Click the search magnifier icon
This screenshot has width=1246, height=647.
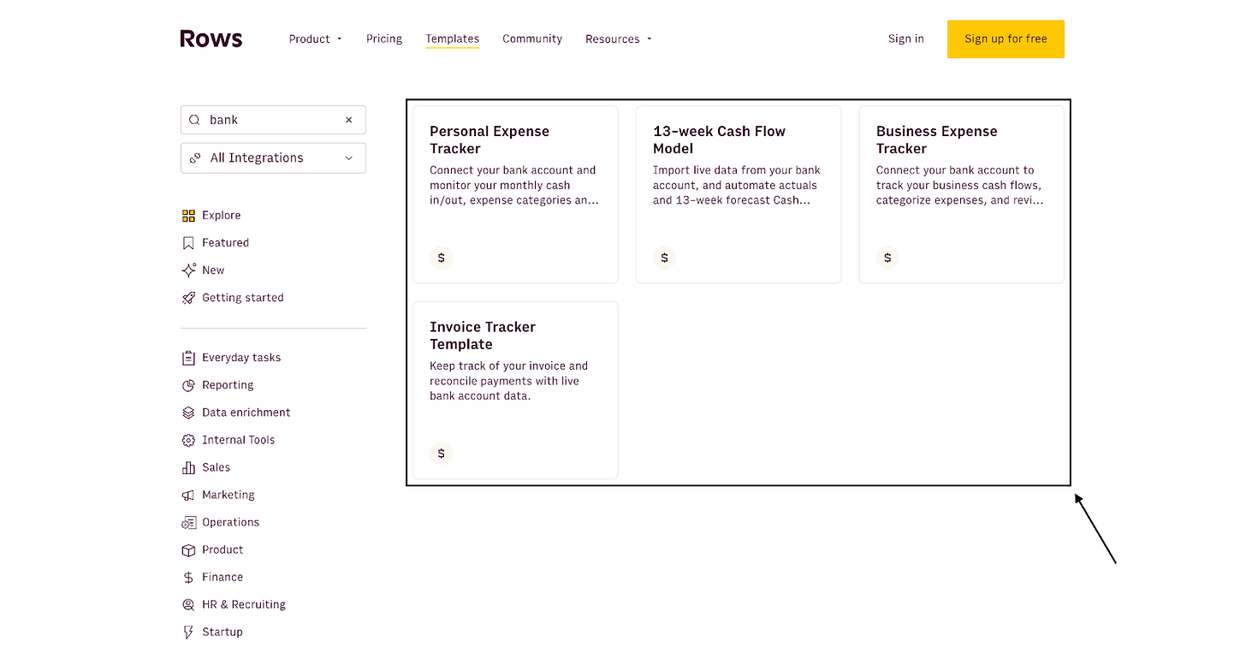coord(194,120)
